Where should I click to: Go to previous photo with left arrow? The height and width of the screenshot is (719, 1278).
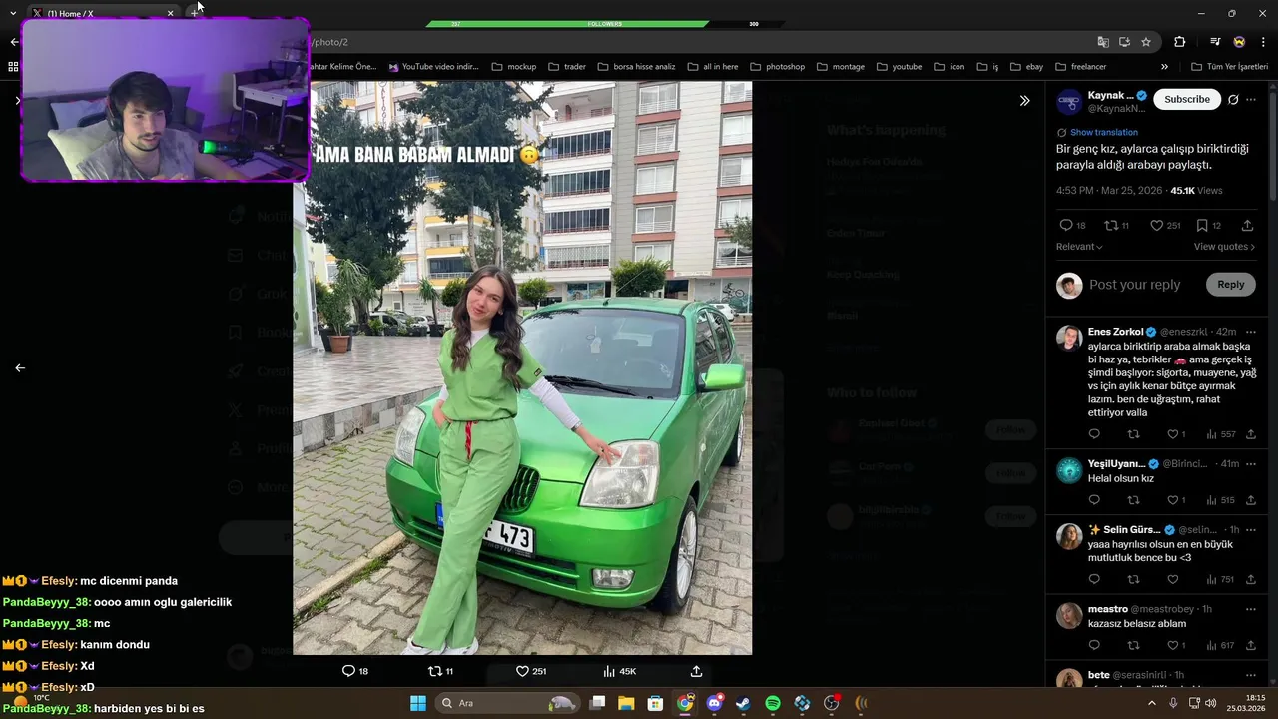(x=20, y=368)
